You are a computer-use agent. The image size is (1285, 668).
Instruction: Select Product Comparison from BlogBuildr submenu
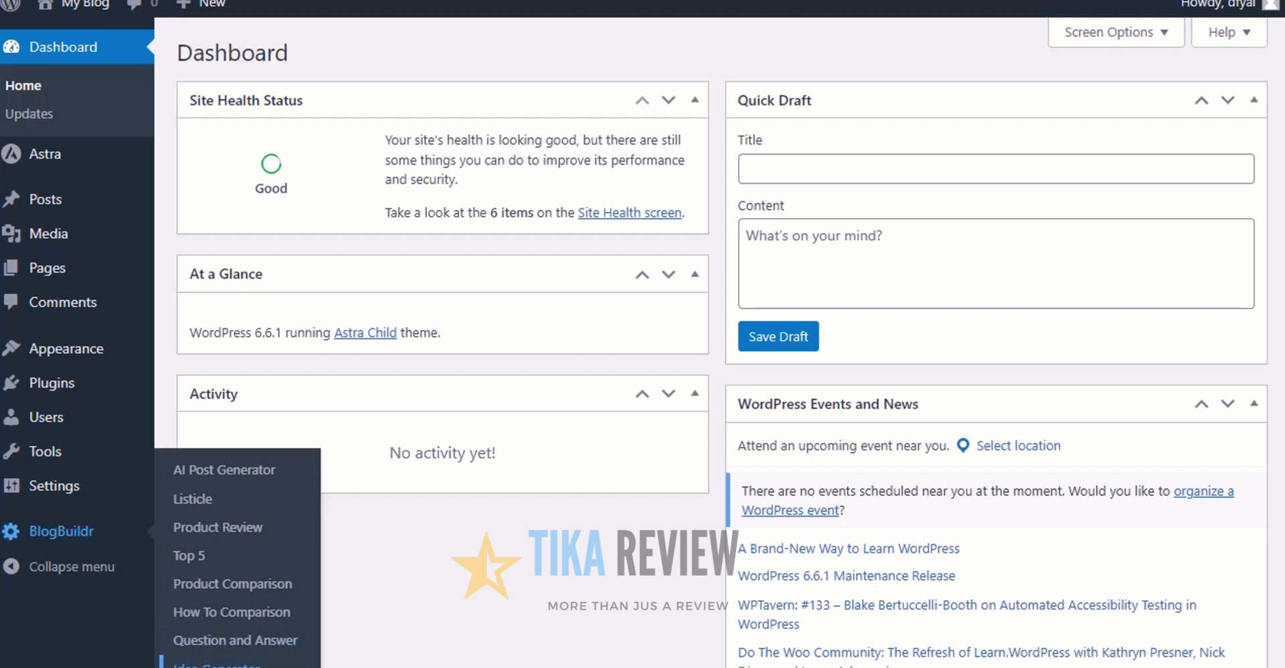[232, 584]
